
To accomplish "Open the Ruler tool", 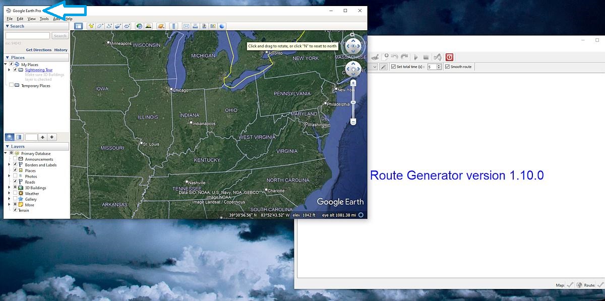I will point(174,26).
